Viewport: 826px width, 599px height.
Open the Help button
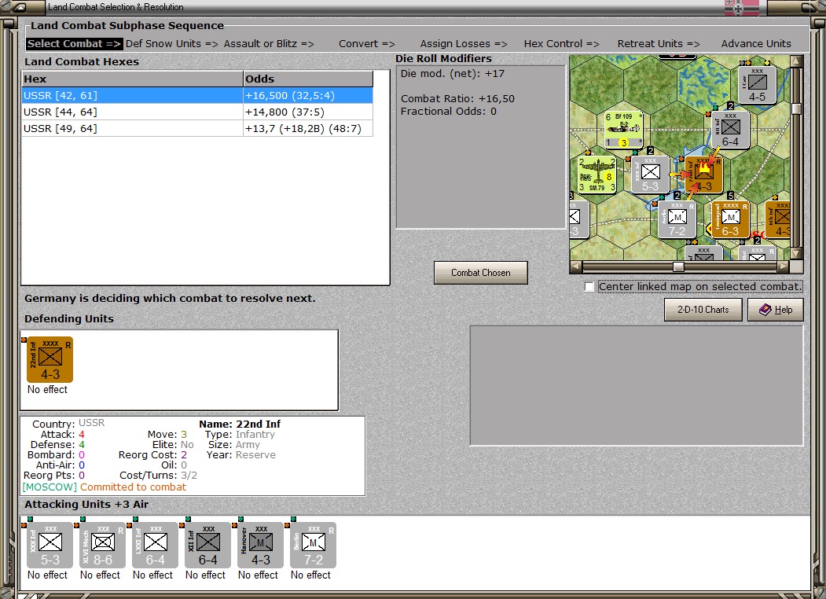(776, 310)
